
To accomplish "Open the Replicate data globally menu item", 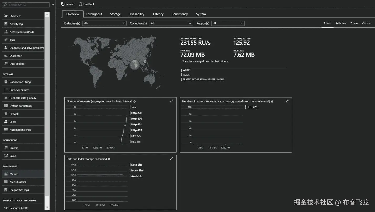I will (x=23, y=98).
